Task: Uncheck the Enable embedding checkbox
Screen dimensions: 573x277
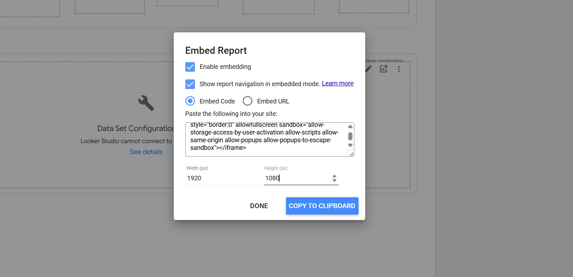Action: 190,67
